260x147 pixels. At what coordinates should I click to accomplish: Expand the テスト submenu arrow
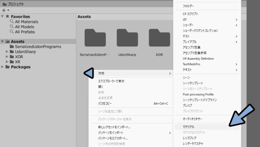[x=236, y=36]
